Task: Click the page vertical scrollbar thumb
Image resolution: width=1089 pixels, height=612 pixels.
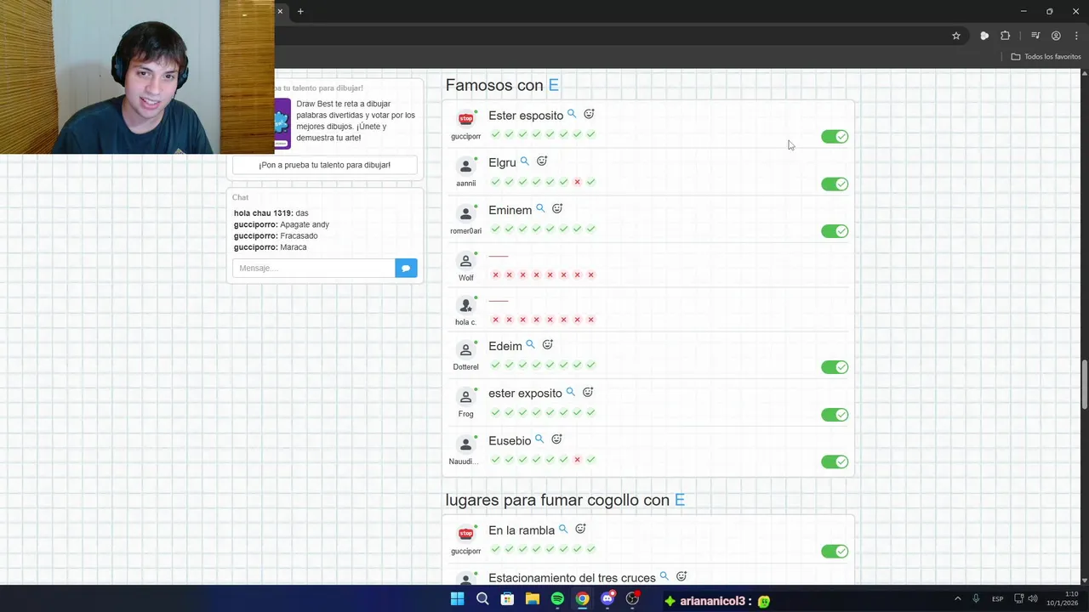Action: [1084, 385]
